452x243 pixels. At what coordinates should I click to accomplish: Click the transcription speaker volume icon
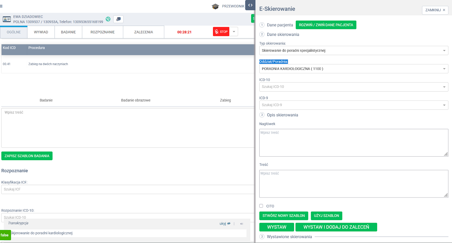click(242, 224)
